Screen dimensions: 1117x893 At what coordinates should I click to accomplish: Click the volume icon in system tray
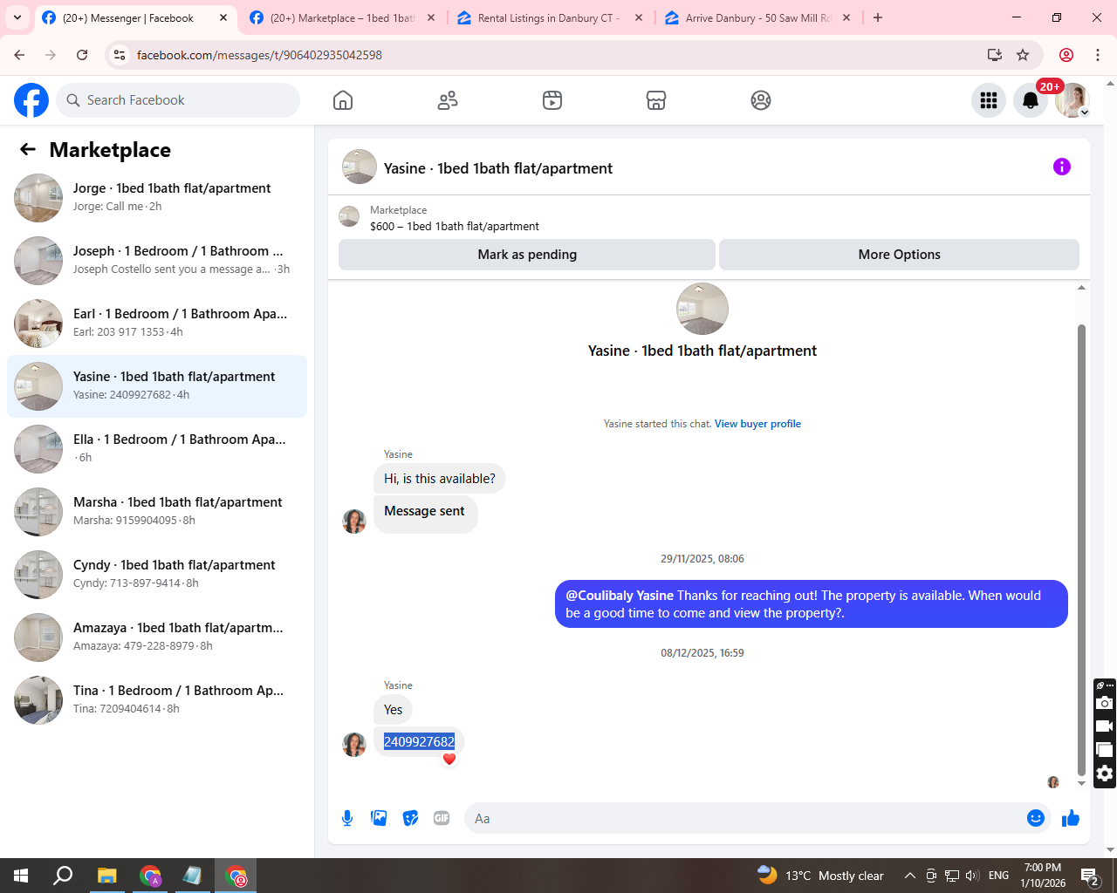[973, 876]
